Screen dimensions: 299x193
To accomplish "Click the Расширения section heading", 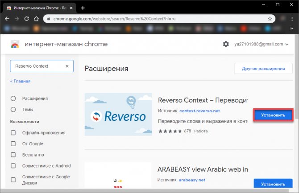I will coord(106,69).
